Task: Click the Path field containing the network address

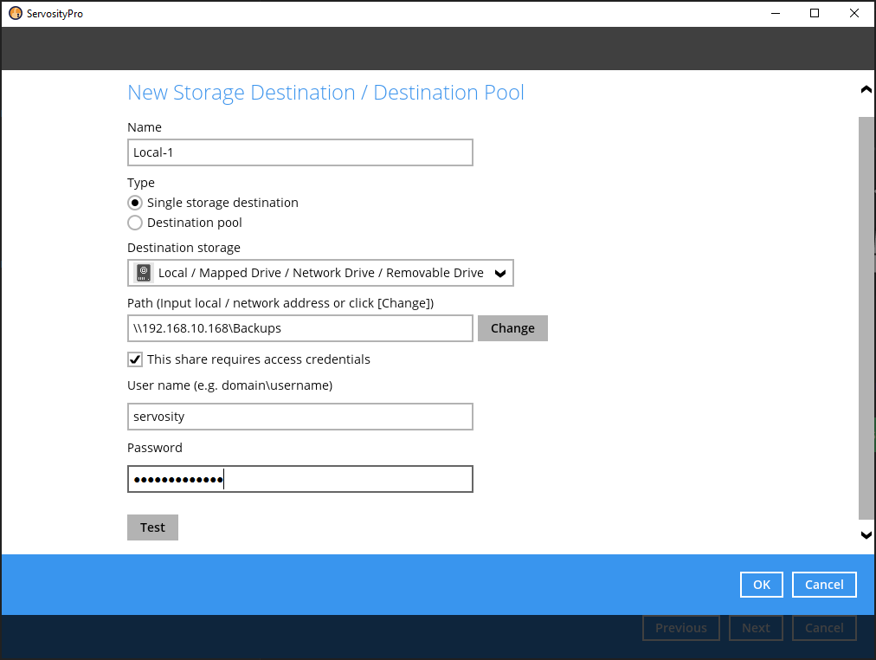Action: [300, 327]
